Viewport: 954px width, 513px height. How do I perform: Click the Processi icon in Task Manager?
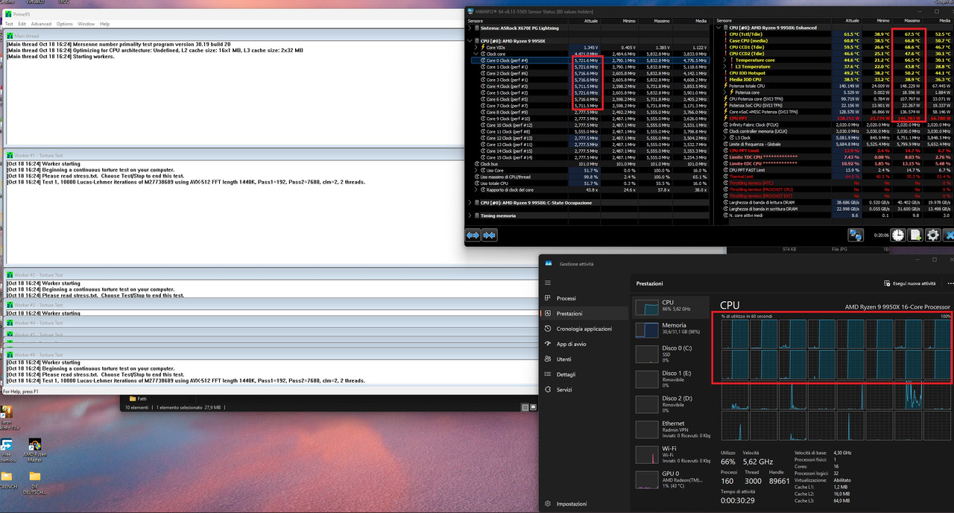(x=549, y=298)
